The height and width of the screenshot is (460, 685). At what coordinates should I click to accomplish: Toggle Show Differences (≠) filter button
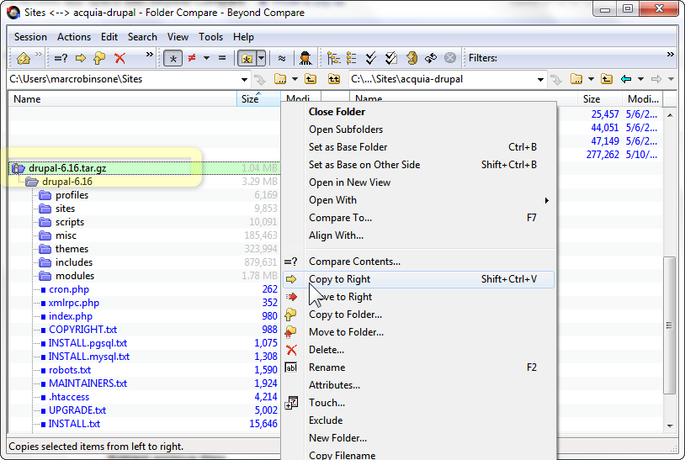coord(191,58)
